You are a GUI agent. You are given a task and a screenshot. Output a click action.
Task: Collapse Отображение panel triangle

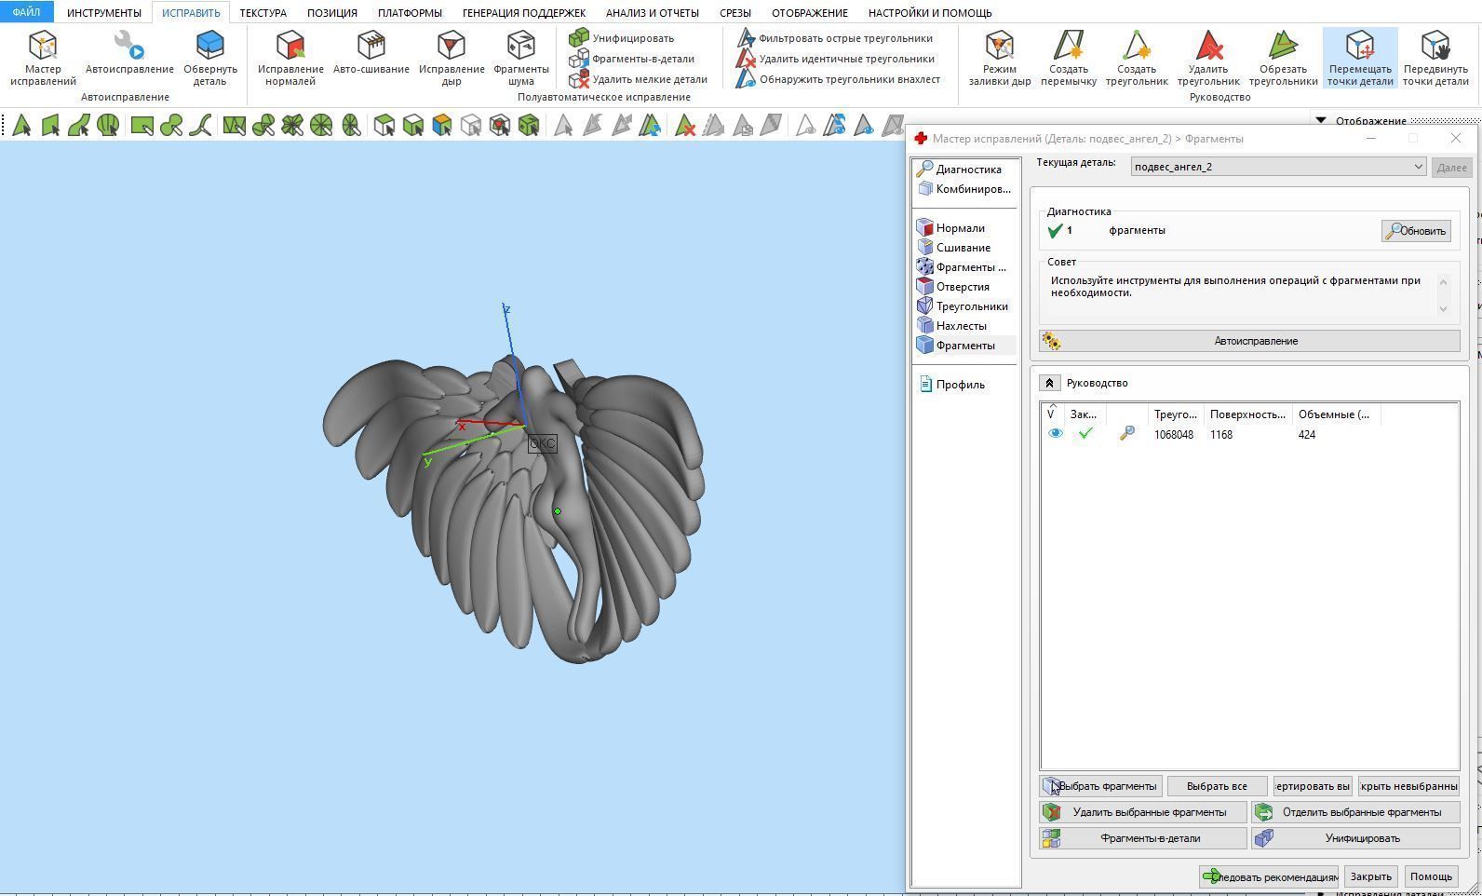pos(1321,121)
